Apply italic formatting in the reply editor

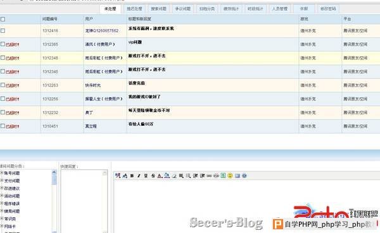pyautogui.click(x=139, y=176)
